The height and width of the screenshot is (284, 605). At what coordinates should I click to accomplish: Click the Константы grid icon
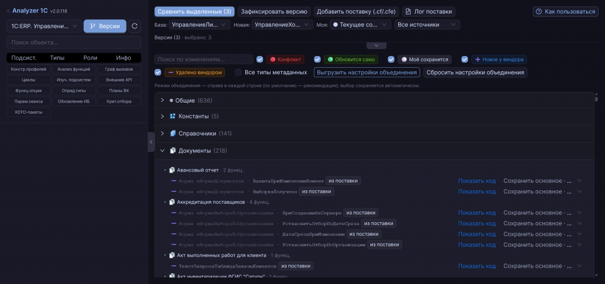[173, 116]
